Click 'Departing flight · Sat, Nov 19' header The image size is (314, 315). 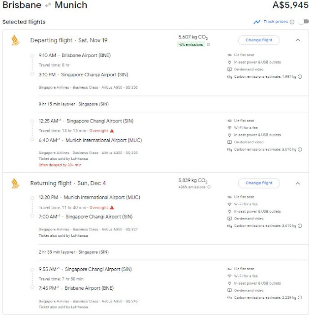[69, 40]
